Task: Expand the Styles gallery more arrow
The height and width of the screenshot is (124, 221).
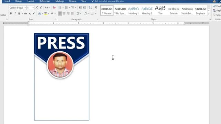Action: click(209, 14)
